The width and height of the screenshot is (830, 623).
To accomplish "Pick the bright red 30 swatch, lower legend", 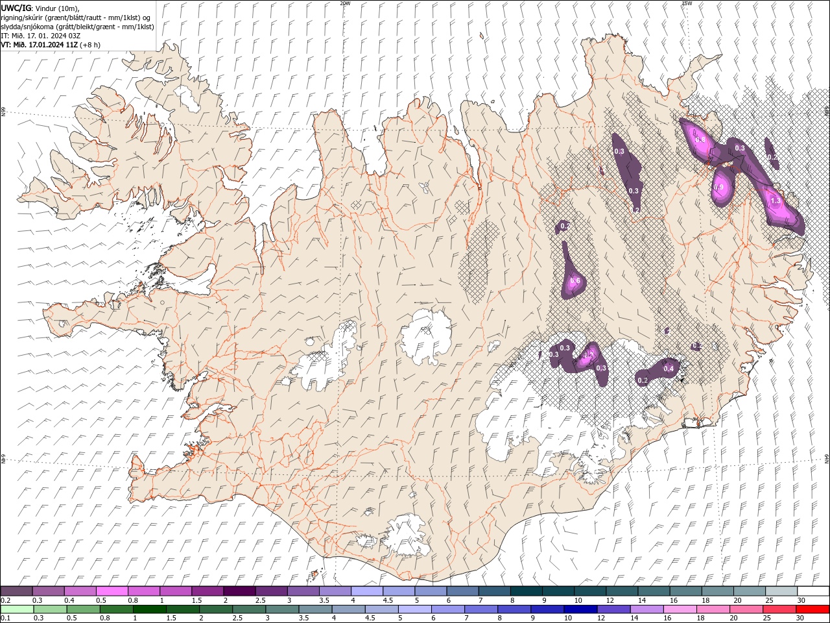I will pos(812,609).
